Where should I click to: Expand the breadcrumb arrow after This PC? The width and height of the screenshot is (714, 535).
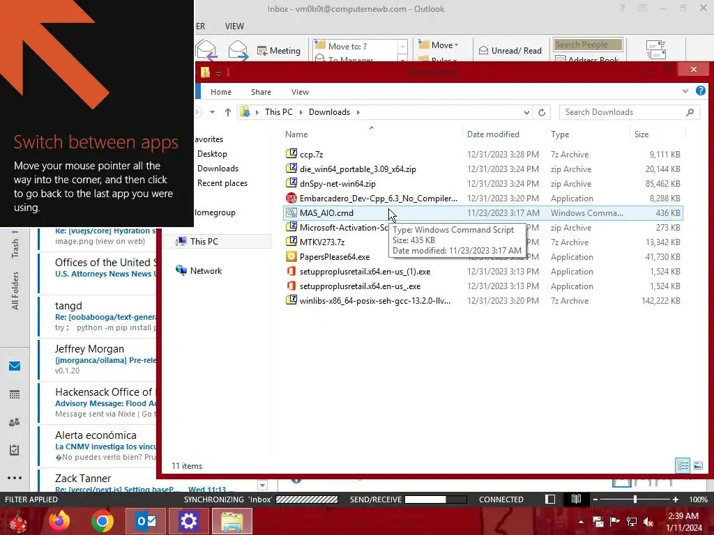tap(301, 112)
